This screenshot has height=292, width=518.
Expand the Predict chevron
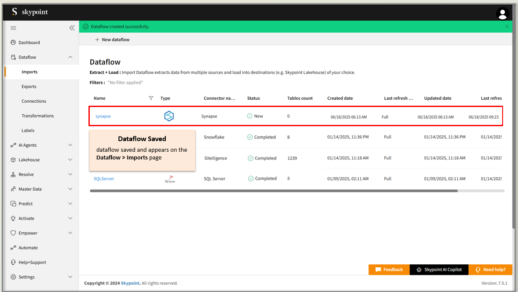point(71,204)
